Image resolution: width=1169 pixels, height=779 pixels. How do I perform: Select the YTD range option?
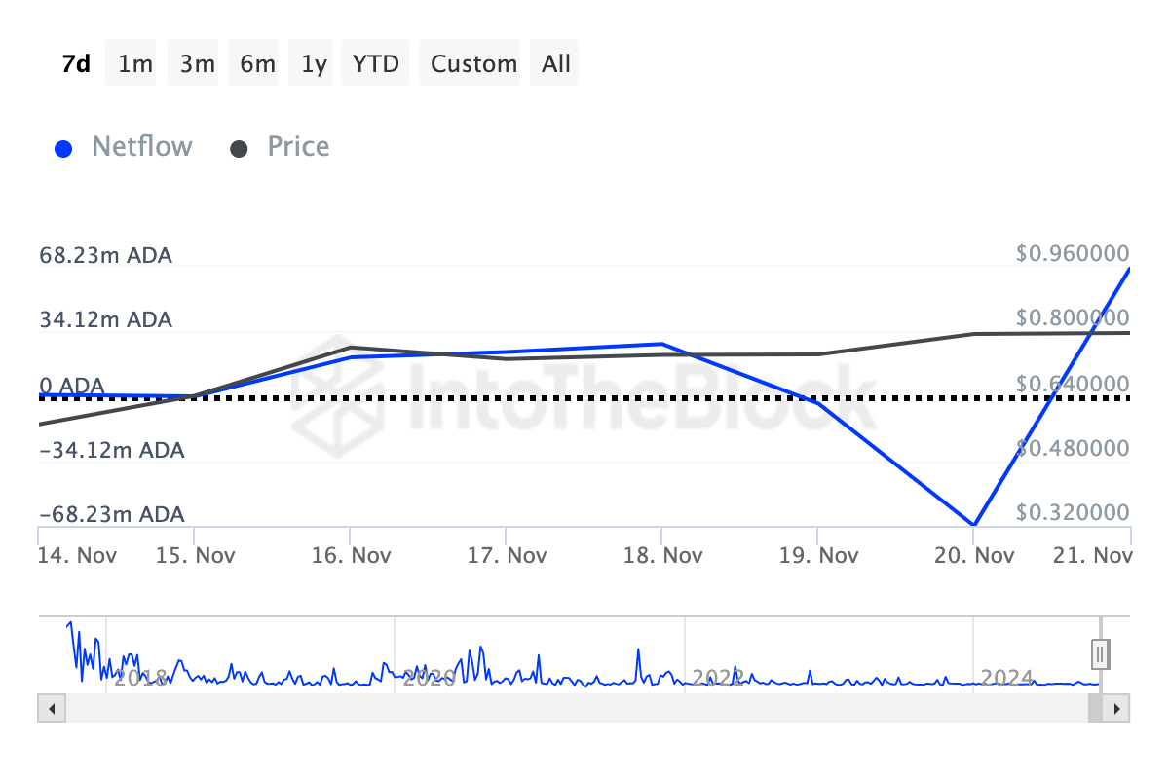pos(375,63)
